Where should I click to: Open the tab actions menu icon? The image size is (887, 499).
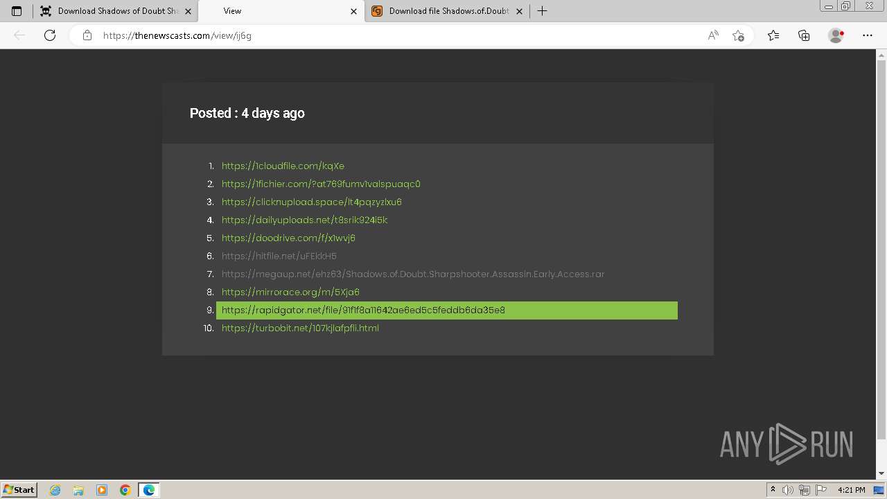[17, 11]
